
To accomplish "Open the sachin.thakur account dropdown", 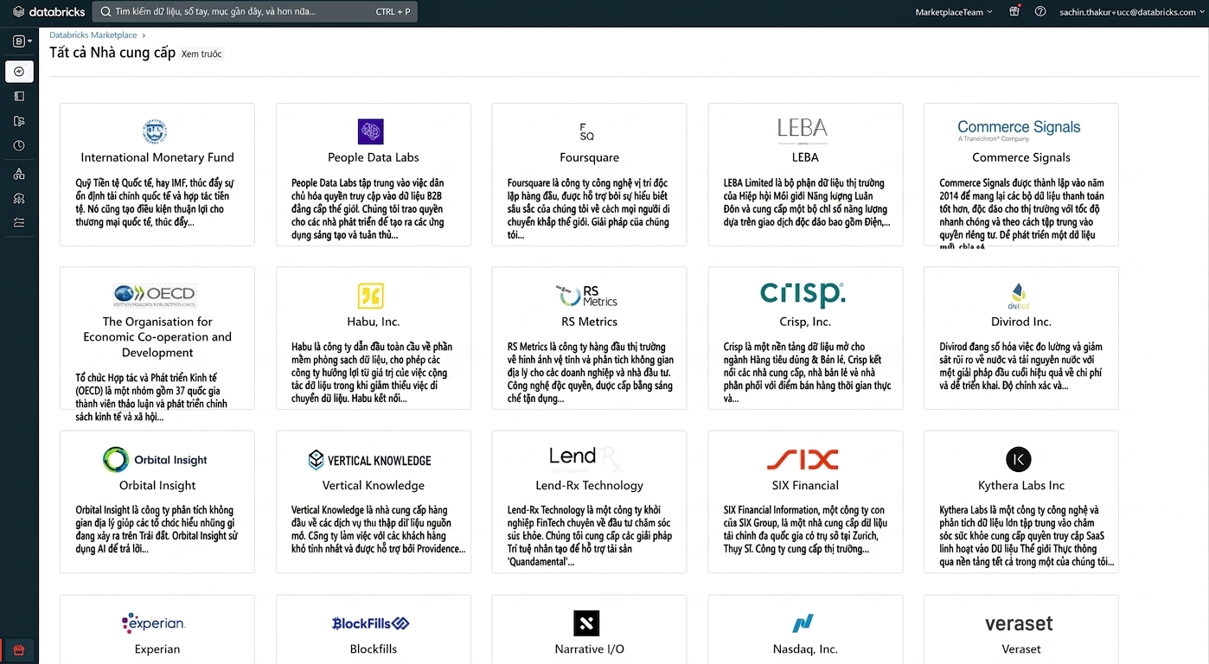I will [x=1130, y=12].
